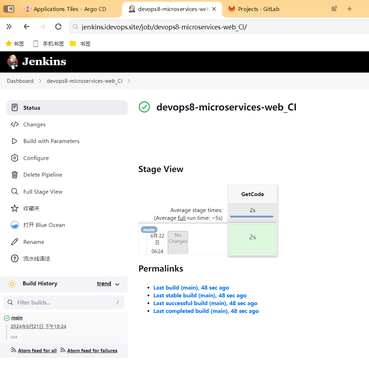Open Last completed build (main) permalink

tap(206, 311)
